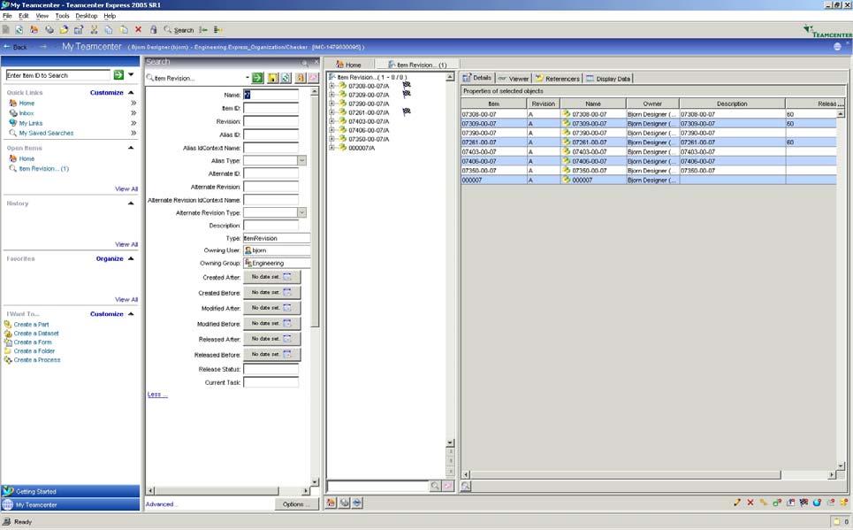Click the Getting Started bar
Viewport: 853px width, 530px height.
(x=70, y=491)
